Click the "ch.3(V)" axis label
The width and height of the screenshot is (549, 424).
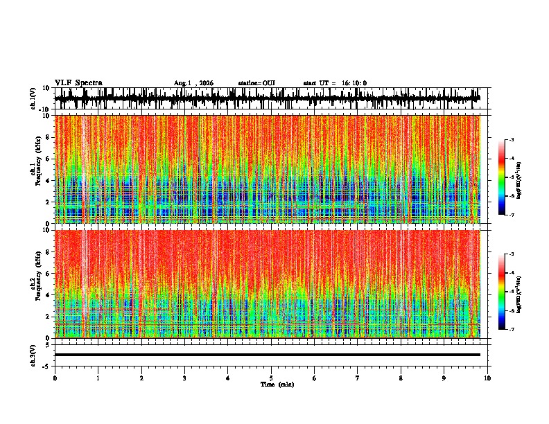(33, 355)
